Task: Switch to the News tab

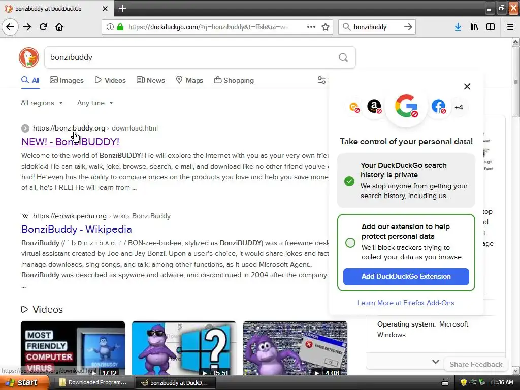Action: [x=151, y=80]
